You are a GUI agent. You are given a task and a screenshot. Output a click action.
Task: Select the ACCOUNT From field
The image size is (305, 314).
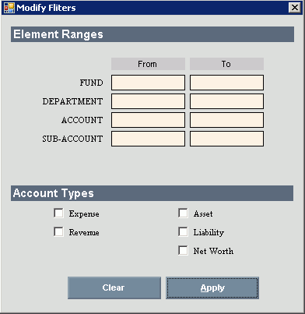point(148,120)
